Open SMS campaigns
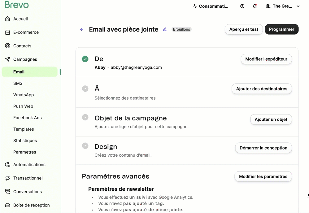 18,83
